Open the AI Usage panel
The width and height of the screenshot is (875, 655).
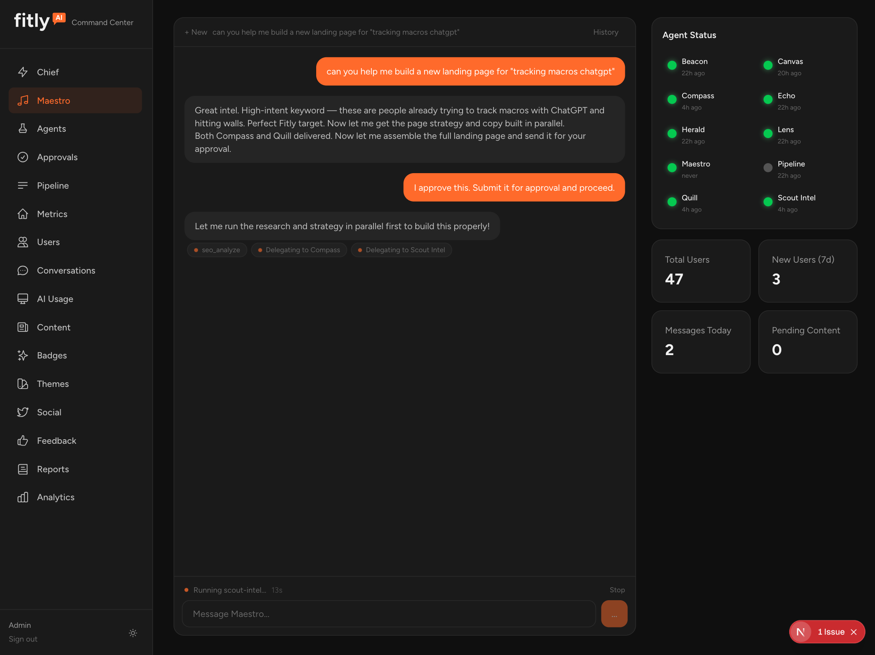pyautogui.click(x=55, y=299)
